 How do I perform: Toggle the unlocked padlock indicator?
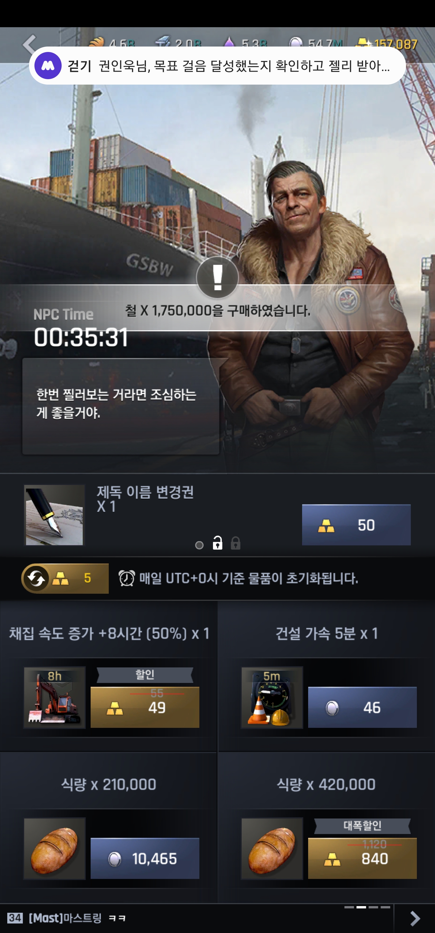(217, 543)
